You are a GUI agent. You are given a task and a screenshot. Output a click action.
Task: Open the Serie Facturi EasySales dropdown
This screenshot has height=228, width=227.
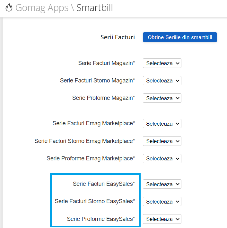tap(162, 184)
